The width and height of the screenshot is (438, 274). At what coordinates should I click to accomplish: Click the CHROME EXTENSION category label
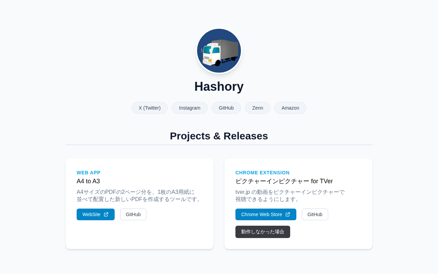pos(262,173)
